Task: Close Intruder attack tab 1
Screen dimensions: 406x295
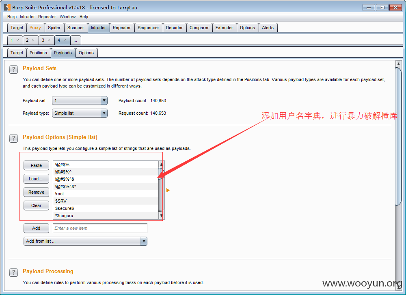Action: (17, 40)
